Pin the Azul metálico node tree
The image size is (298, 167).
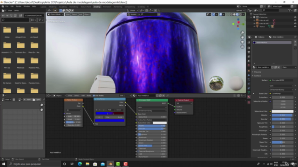pyautogui.click(x=168, y=96)
